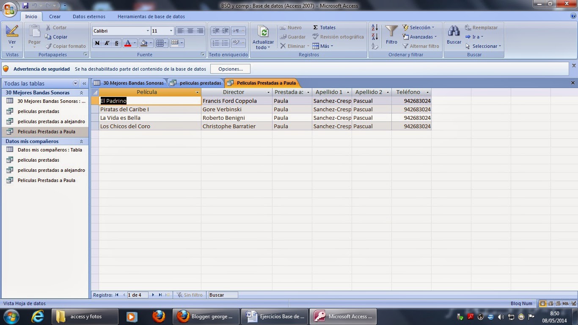Save via Quick Access toolbar icon
The height and width of the screenshot is (325, 578).
point(26,6)
